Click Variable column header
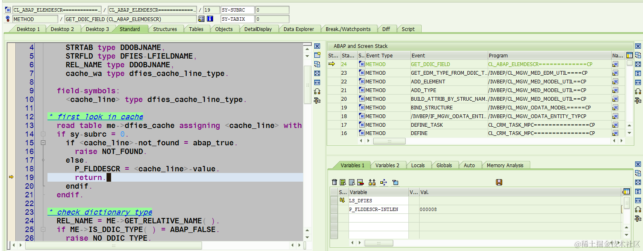The image size is (643, 251). [378, 192]
